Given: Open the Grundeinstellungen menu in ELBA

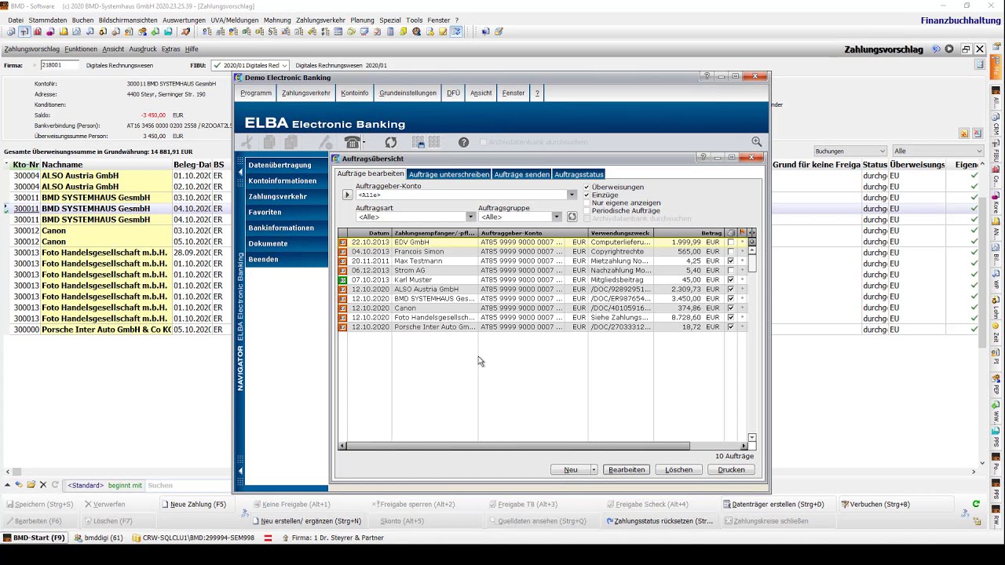Looking at the screenshot, I should click(x=407, y=93).
